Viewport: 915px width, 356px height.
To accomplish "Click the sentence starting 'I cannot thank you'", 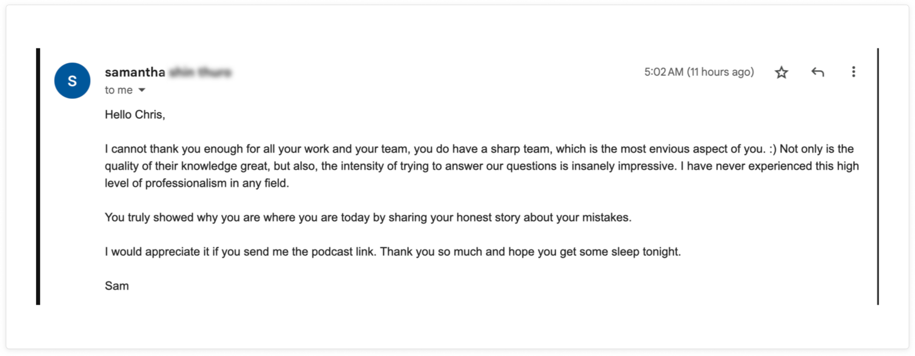I will click(436, 149).
